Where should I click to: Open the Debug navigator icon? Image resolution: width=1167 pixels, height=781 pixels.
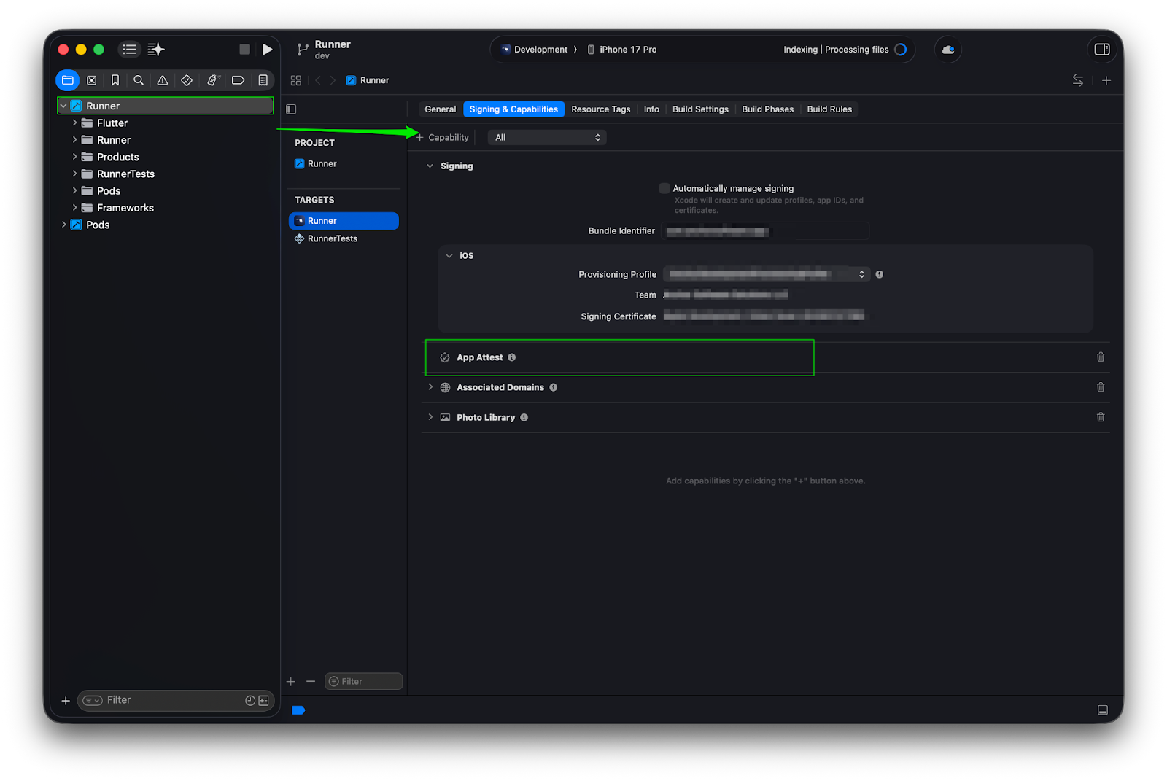pyautogui.click(x=213, y=80)
